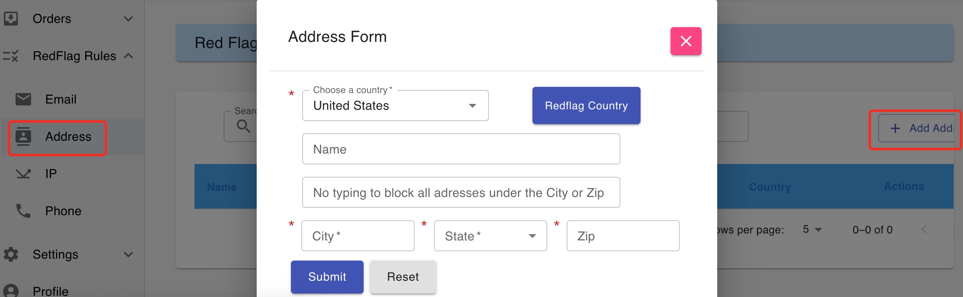Click the search magnifier icon
The height and width of the screenshot is (297, 963).
click(244, 126)
